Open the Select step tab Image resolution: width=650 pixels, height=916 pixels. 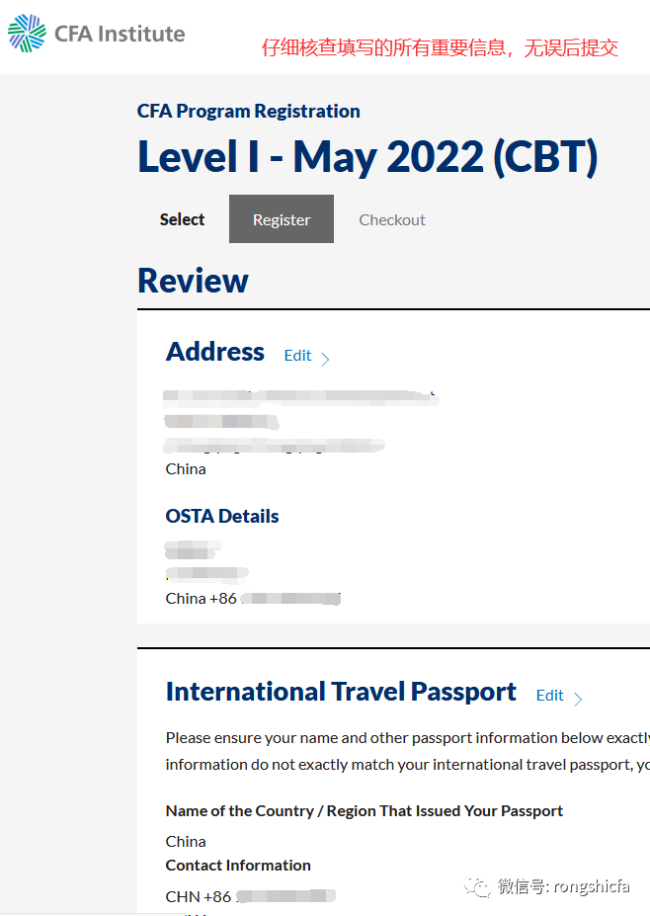point(182,219)
